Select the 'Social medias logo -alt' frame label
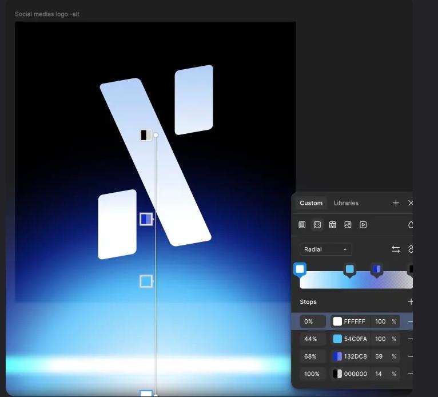The width and height of the screenshot is (438, 397). [x=47, y=14]
